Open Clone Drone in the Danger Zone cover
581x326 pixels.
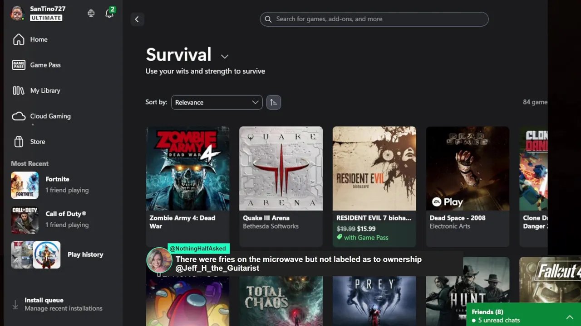point(533,168)
